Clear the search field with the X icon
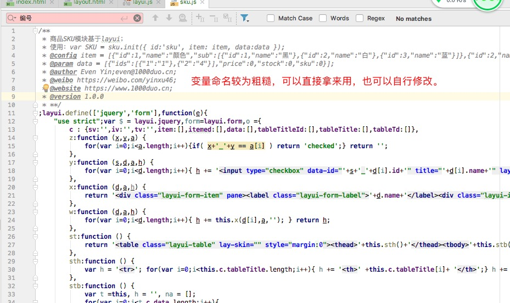Viewport: 510px width, 303px height. (x=137, y=18)
